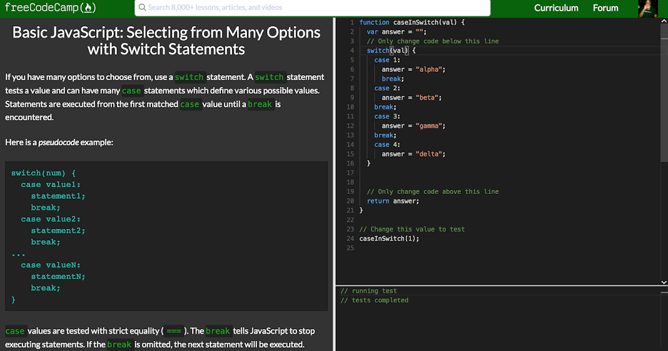Open the Curriculum menu link
668x351 pixels.
pos(556,8)
